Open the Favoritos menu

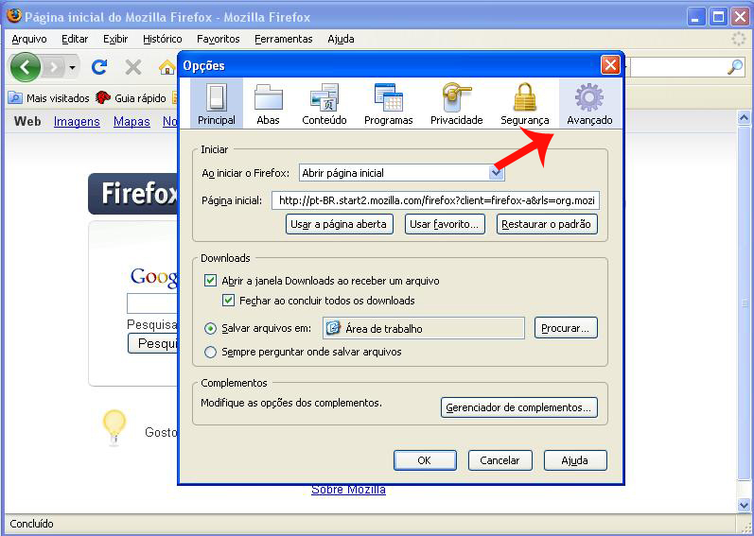[x=219, y=39]
